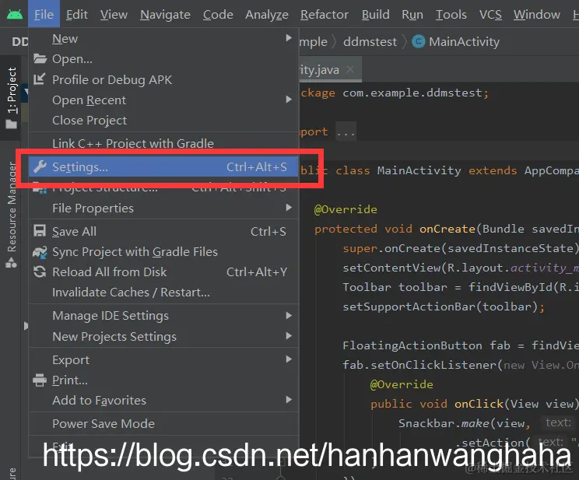Image resolution: width=579 pixels, height=480 pixels.
Task: Toggle Power Save Mode
Action: 163,423
